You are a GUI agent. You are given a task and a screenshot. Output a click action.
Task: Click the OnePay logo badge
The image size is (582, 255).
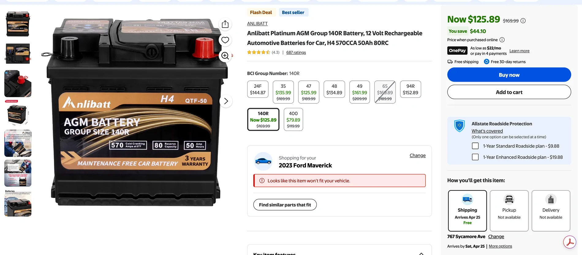pos(457,51)
